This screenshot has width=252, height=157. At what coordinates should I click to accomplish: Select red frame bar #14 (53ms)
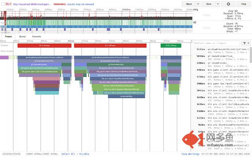tap(110, 46)
